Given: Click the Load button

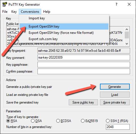Looking at the screenshot, I should coord(115,95).
